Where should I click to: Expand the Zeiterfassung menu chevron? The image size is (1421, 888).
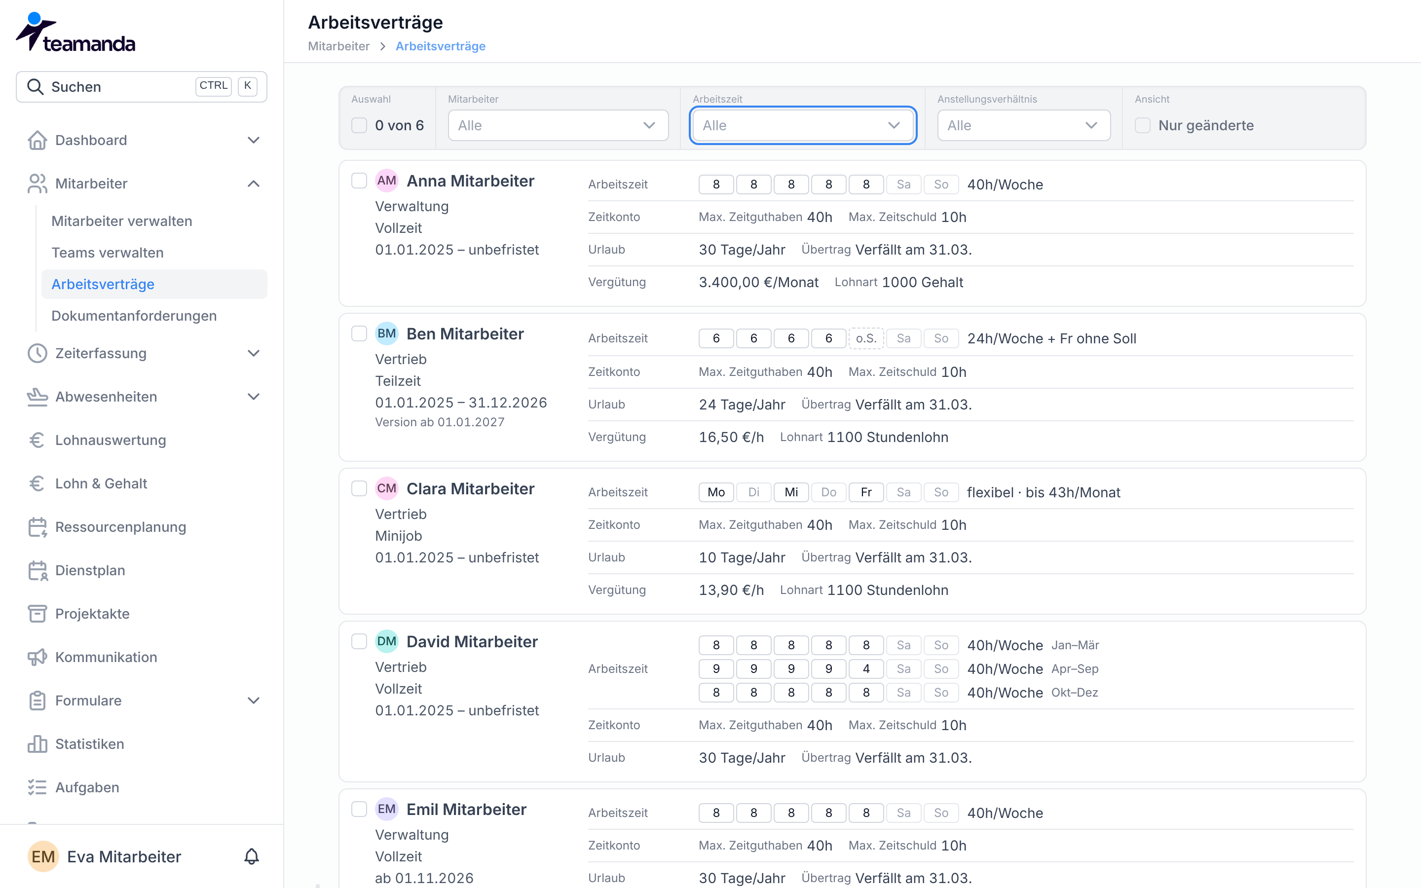[254, 354]
